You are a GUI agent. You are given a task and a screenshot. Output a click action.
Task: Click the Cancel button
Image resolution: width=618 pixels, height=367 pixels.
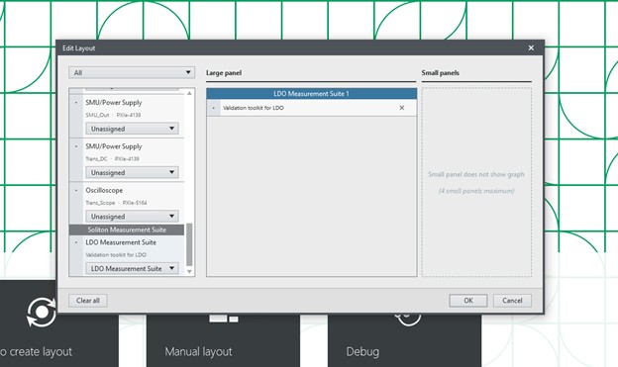(x=512, y=301)
